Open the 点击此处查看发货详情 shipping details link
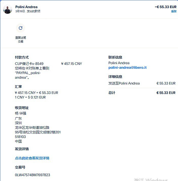Image resolution: width=178 pixels, height=181 pixels. pos(32,158)
